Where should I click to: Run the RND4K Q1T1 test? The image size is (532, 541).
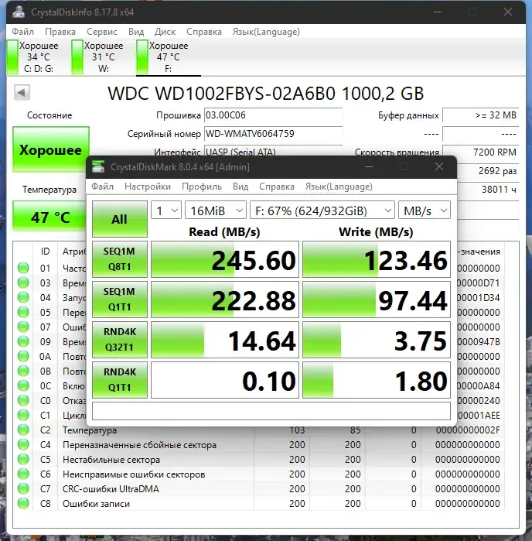click(120, 380)
